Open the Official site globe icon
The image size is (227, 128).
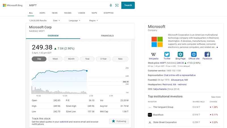click(x=194, y=54)
